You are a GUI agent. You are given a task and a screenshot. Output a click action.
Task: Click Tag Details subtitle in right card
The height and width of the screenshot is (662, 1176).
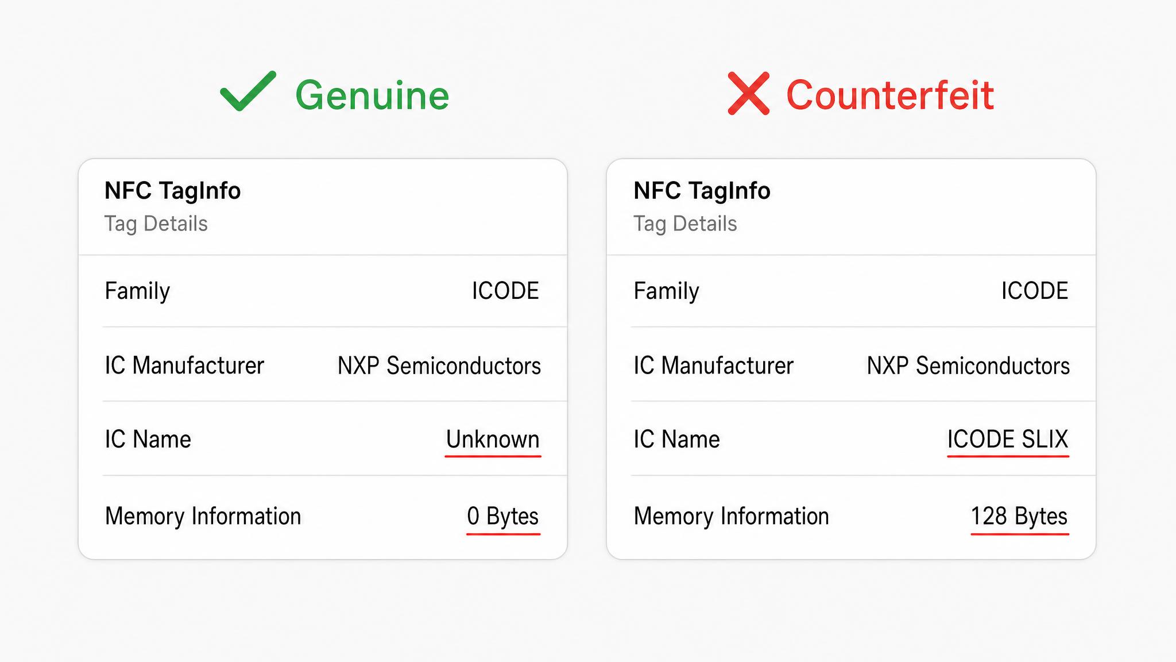point(685,224)
